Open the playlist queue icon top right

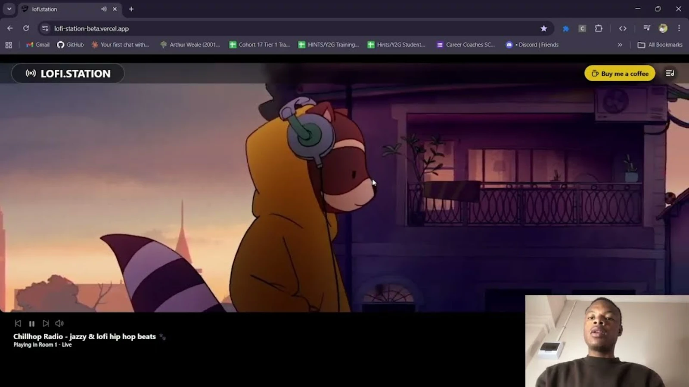coord(670,74)
